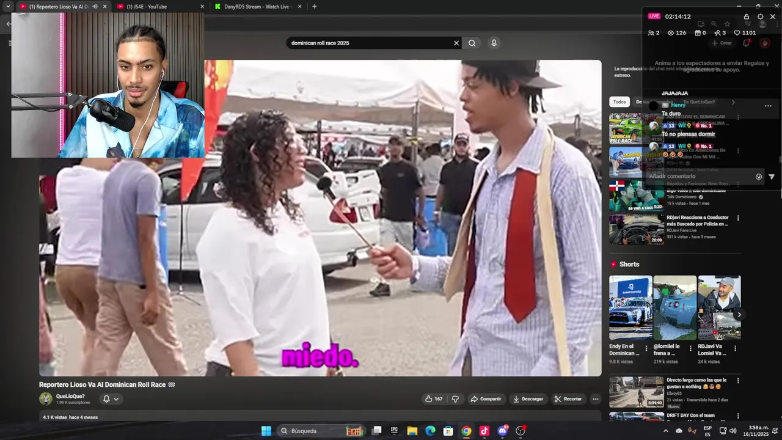Close the JS4E - YouTube tab
Screen dimensions: 782x440
(x=202, y=6)
